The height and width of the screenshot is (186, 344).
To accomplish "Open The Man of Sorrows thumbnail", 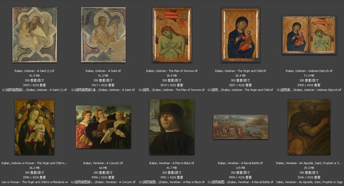I will click(172, 35).
